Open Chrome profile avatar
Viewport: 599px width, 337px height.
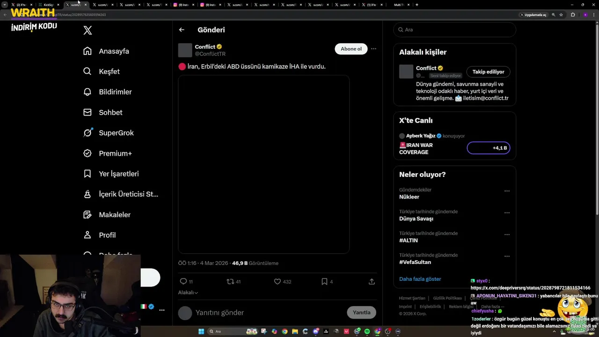coord(585,15)
